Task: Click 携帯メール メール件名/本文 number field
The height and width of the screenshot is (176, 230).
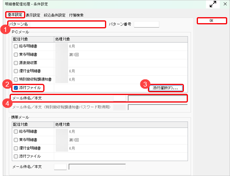Action: click(60, 167)
